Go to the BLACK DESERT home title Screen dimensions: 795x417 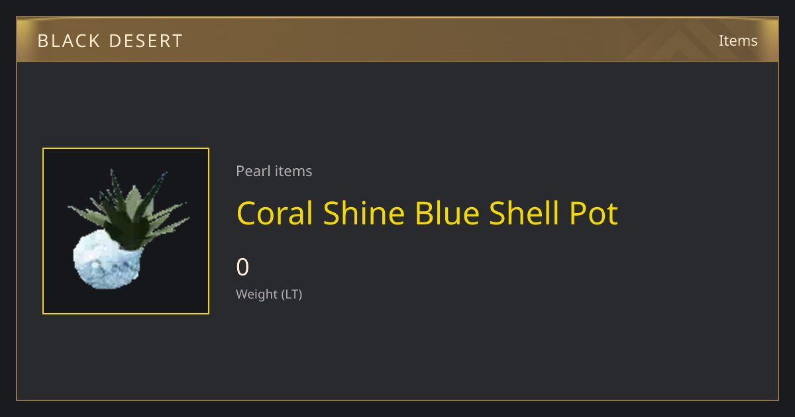click(110, 41)
